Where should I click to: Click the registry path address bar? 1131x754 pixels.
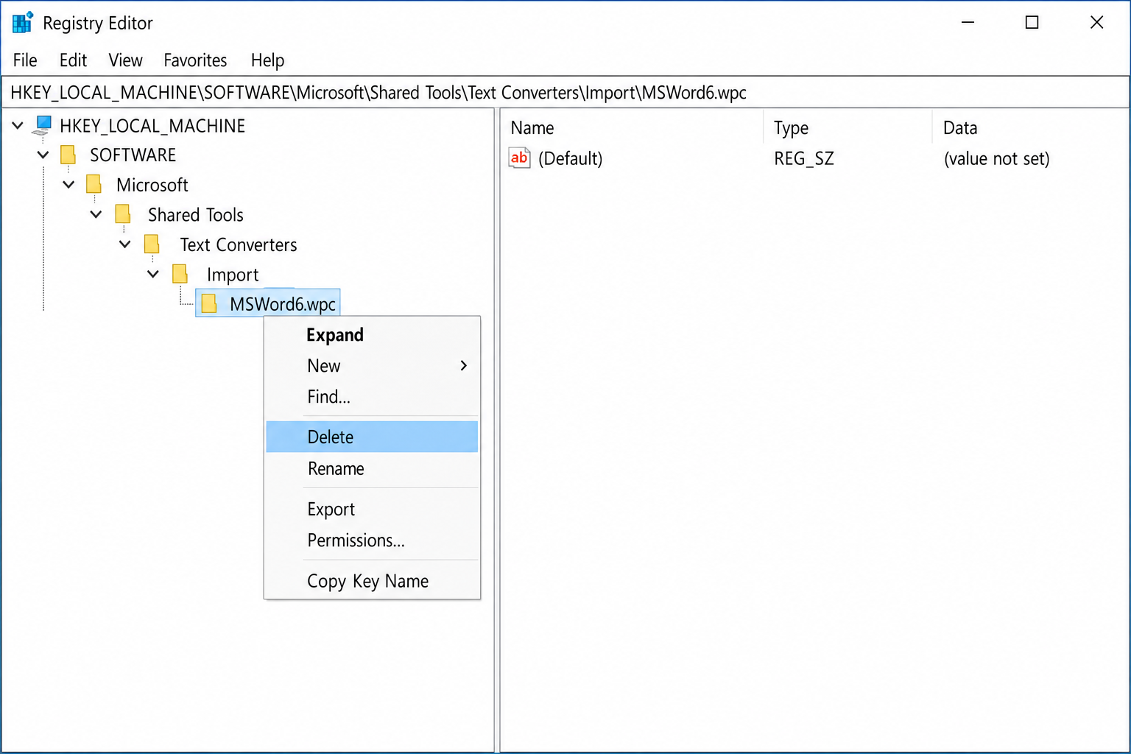pos(565,93)
